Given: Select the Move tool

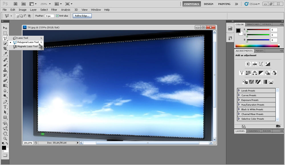Looking at the screenshot, I should point(5,28).
